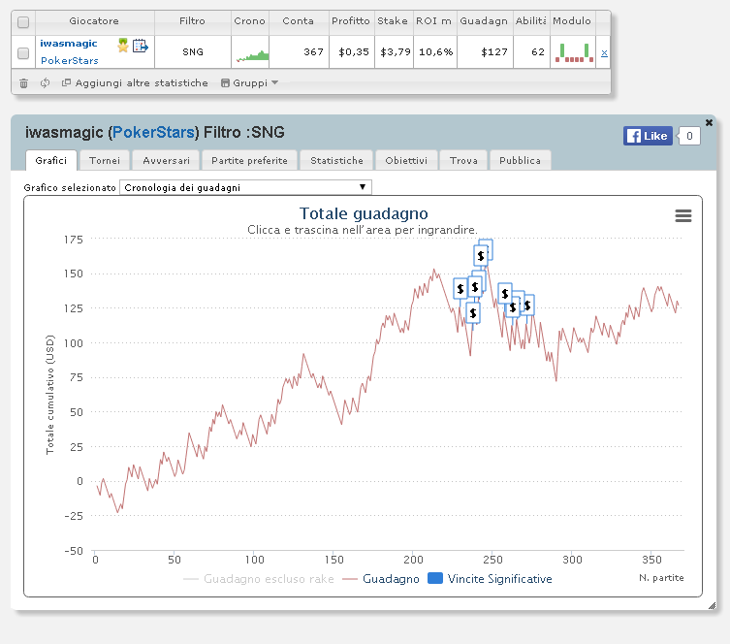Screen dimensions: 730x644
Task: Switch to the Statistiche tab
Action: (x=336, y=160)
